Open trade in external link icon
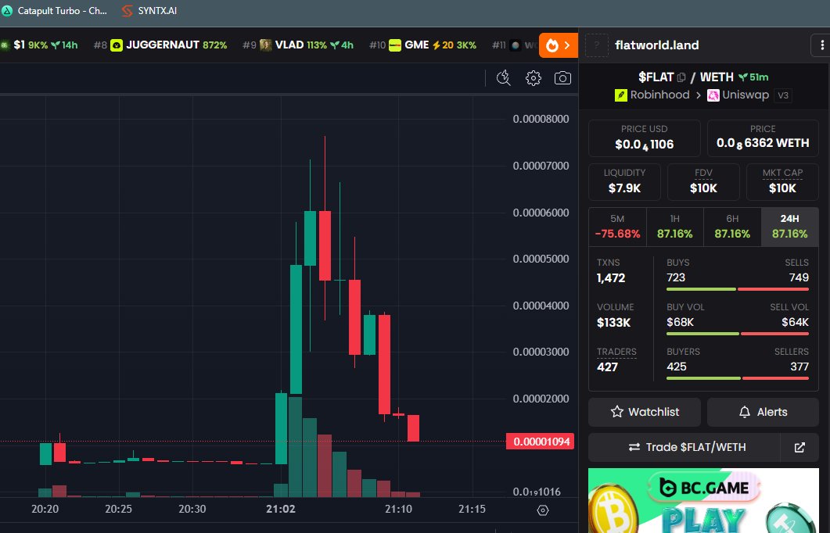 pos(799,447)
